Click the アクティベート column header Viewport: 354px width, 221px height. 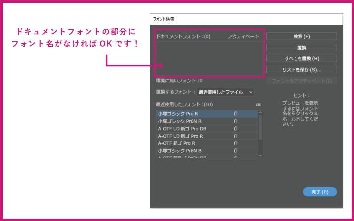243,37
